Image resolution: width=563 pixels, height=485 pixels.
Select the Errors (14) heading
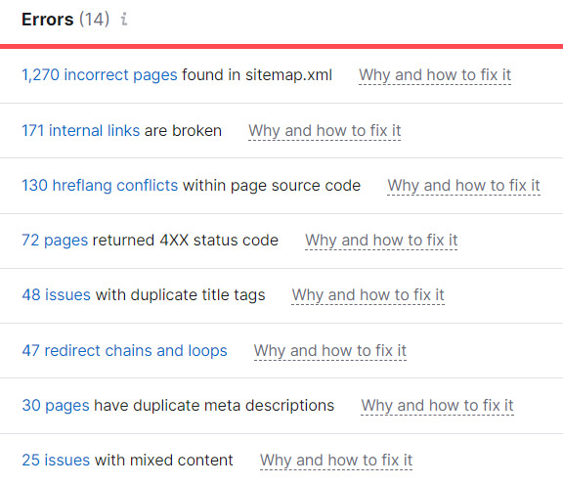coord(65,19)
